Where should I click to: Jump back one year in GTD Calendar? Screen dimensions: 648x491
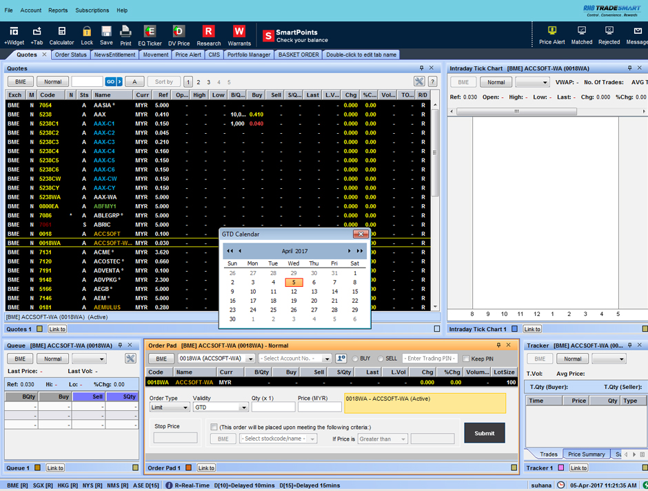230,251
